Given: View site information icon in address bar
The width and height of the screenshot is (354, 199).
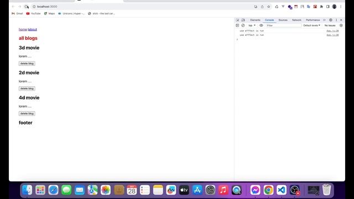Looking at the screenshot, I should pyautogui.click(x=34, y=7).
